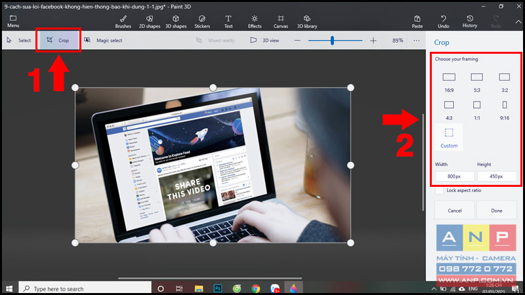Click the crop panel vertical scrollbar
The height and width of the screenshot is (295, 525).
(423, 162)
